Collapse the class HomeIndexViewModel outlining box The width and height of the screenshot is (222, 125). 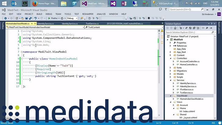tap(22, 59)
